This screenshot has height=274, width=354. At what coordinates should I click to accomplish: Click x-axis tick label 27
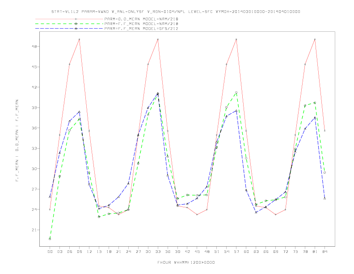[138, 252]
